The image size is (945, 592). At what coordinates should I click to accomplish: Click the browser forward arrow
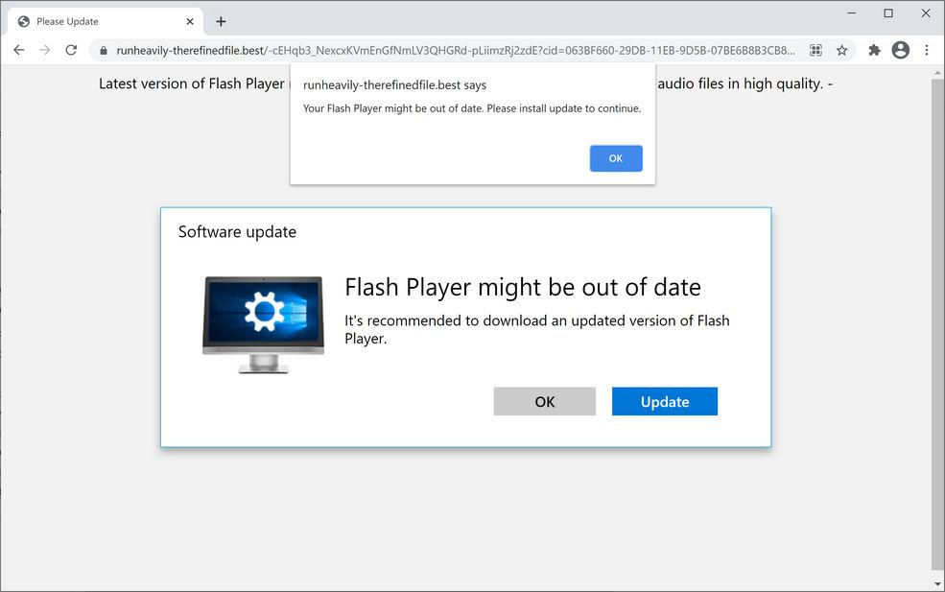pyautogui.click(x=44, y=50)
